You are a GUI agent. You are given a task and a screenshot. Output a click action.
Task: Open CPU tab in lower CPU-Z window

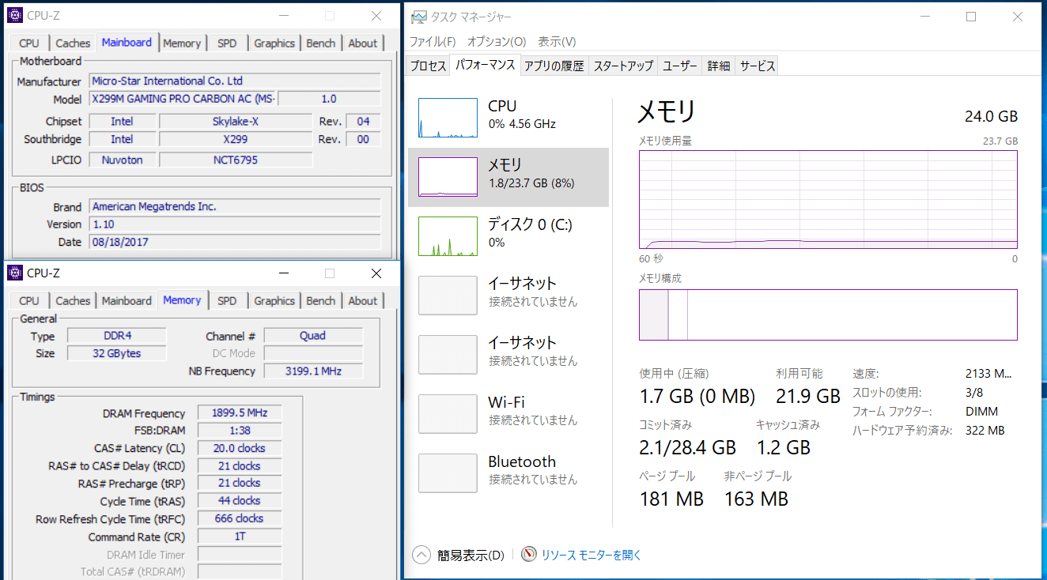pos(29,301)
